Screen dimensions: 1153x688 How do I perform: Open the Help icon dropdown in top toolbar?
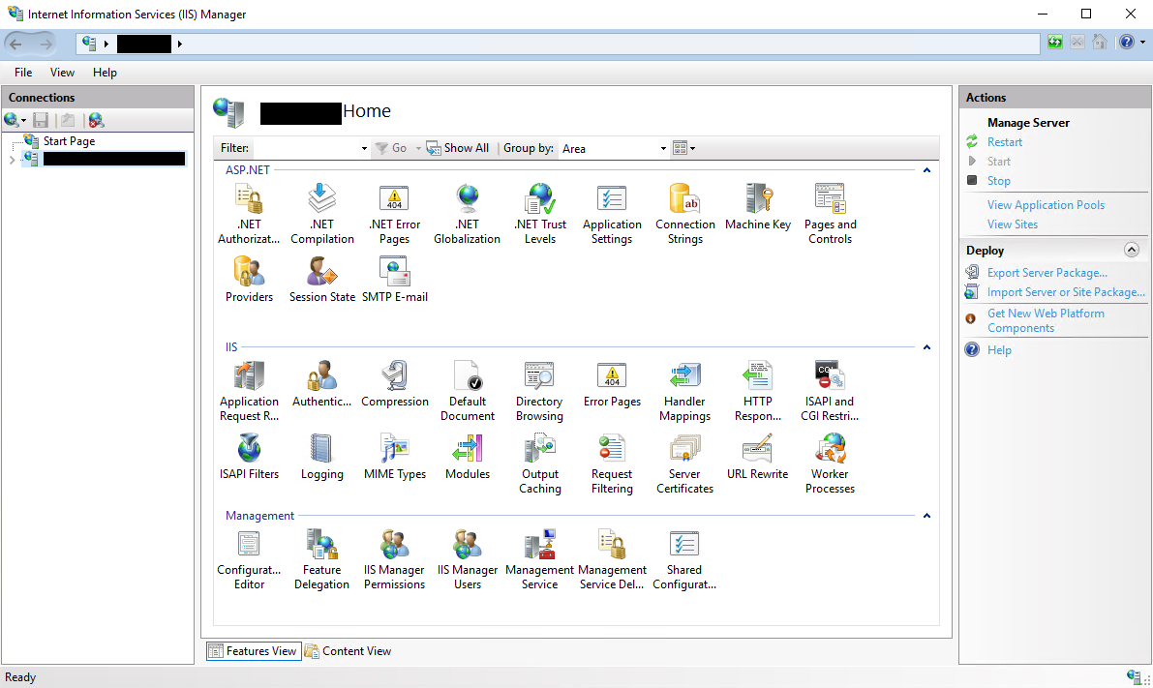(1142, 43)
